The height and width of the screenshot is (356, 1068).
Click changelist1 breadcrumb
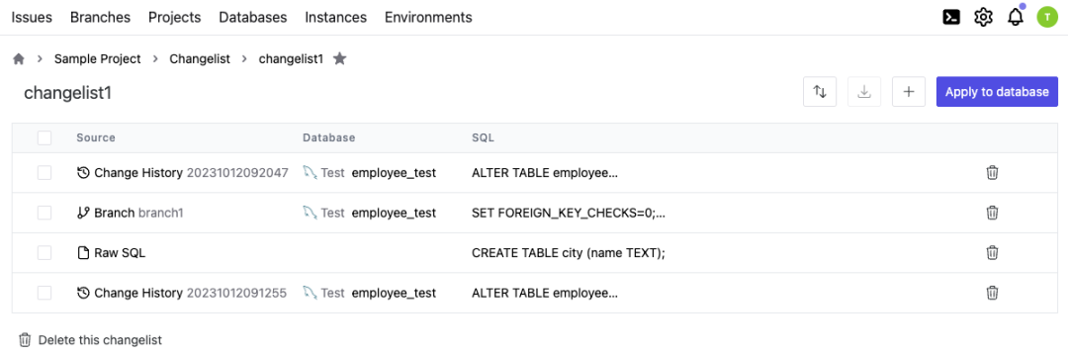tap(291, 59)
